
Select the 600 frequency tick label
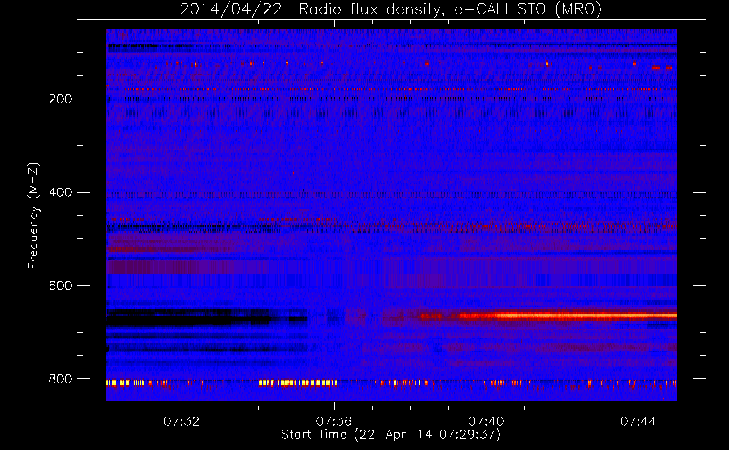point(60,286)
